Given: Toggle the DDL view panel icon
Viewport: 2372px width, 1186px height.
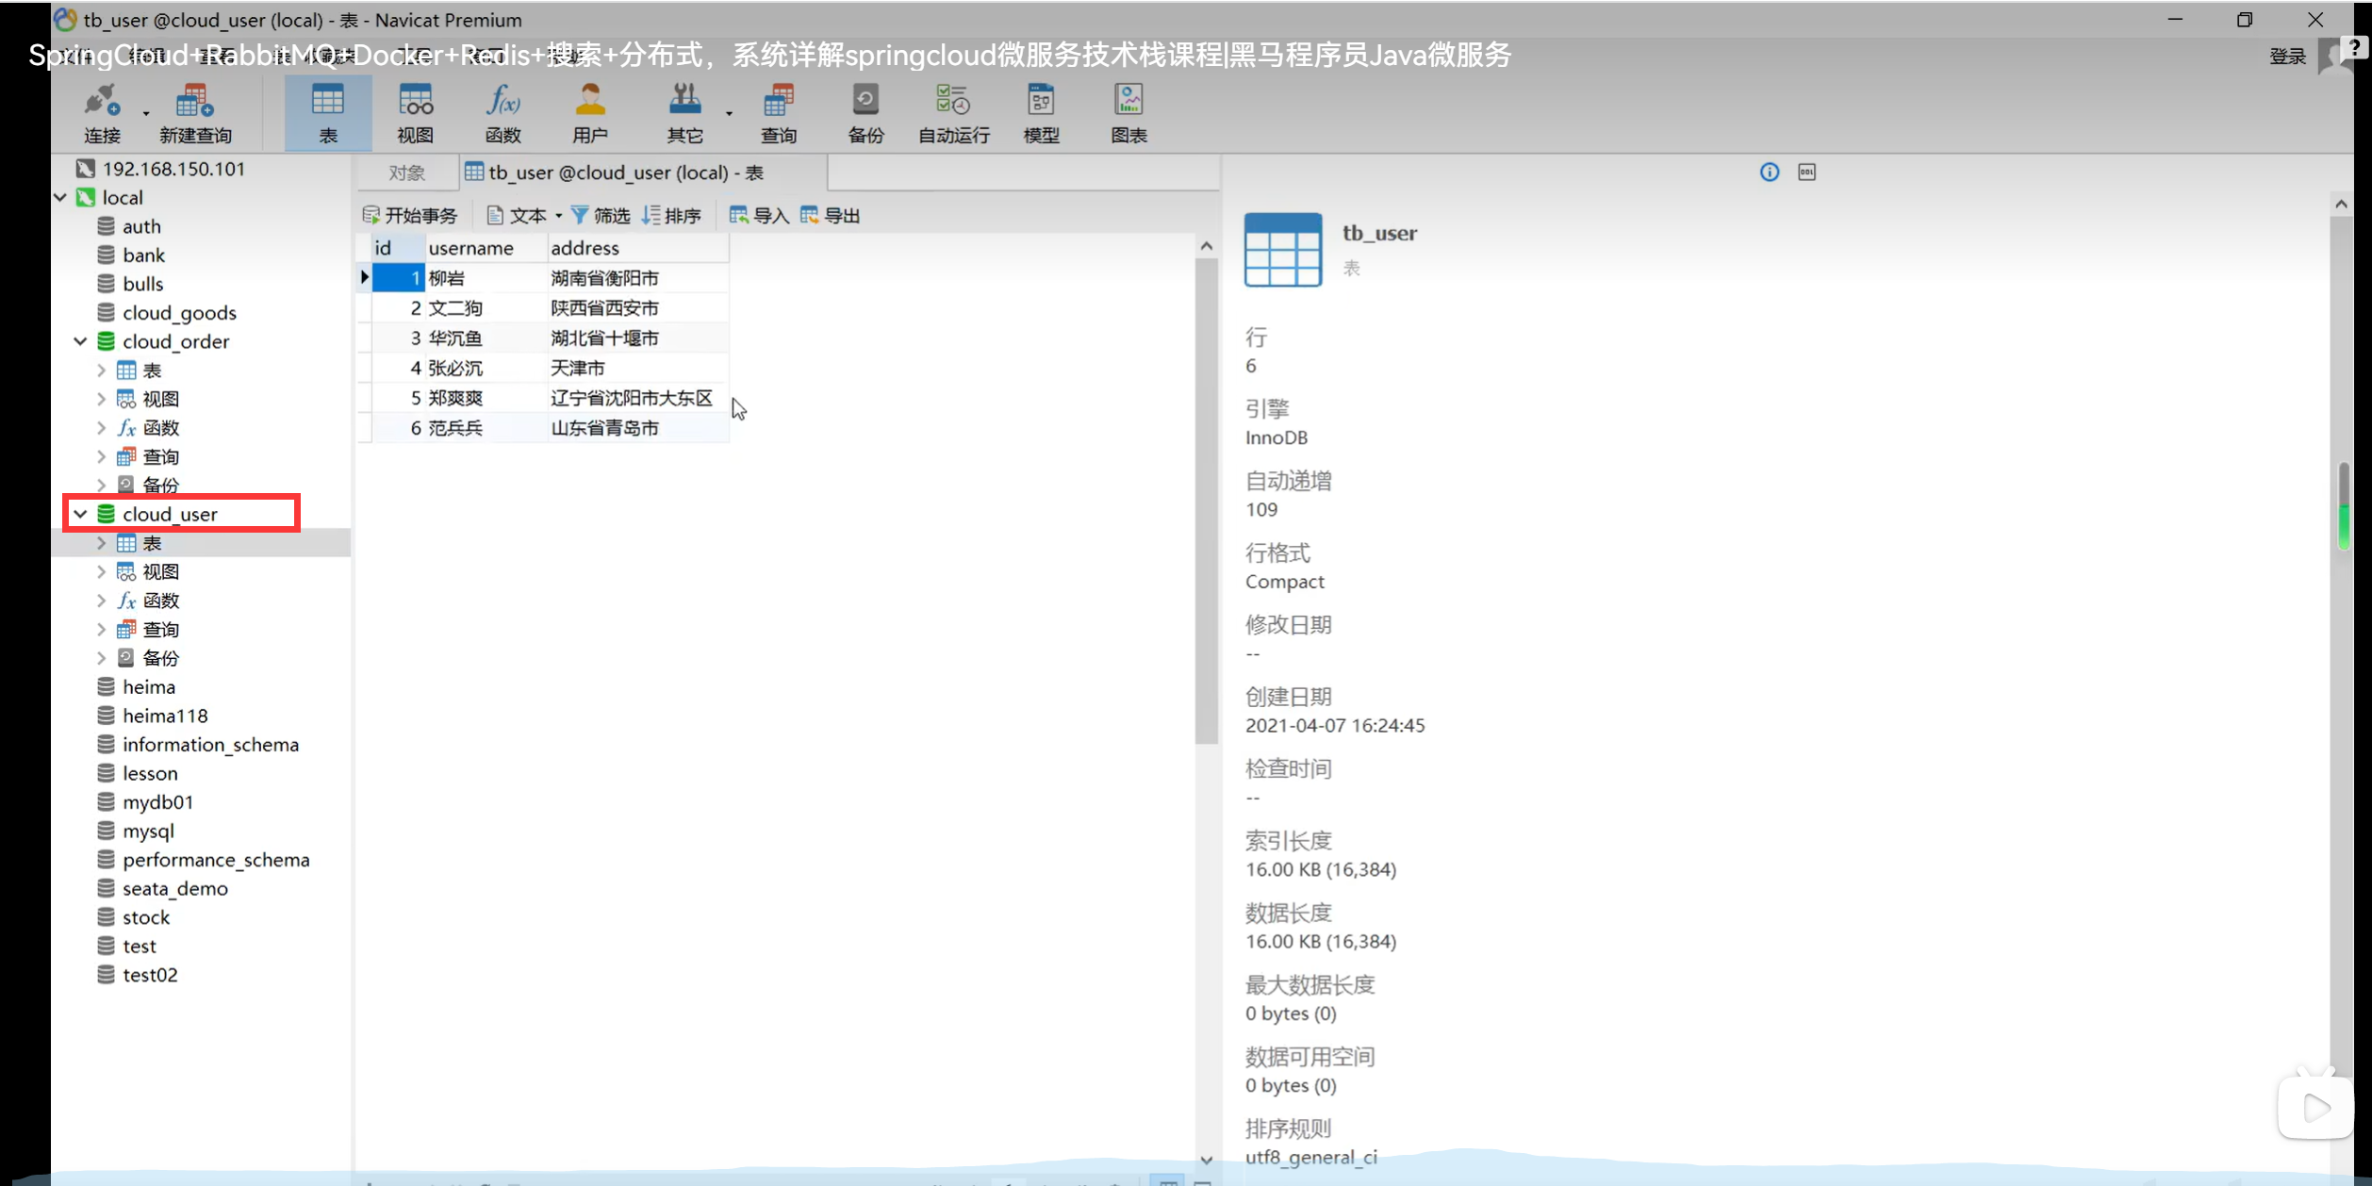Looking at the screenshot, I should (x=1806, y=172).
